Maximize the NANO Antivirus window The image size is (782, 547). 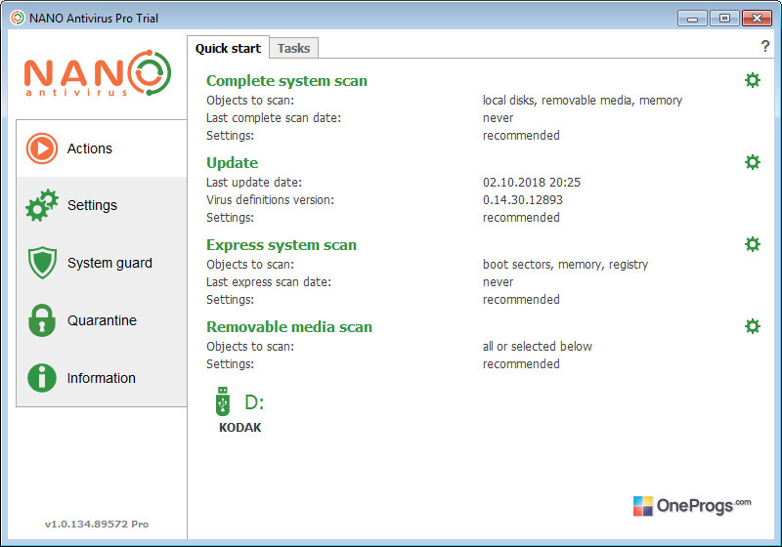point(724,19)
